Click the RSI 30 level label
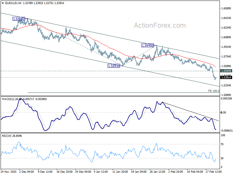Image resolution: width=233 pixels, height=175 pixels. [x=222, y=158]
